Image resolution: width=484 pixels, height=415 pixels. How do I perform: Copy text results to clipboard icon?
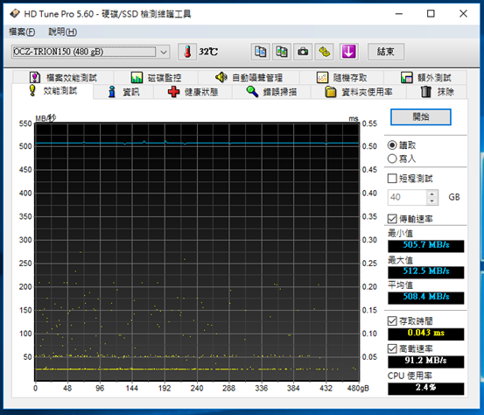[x=260, y=52]
